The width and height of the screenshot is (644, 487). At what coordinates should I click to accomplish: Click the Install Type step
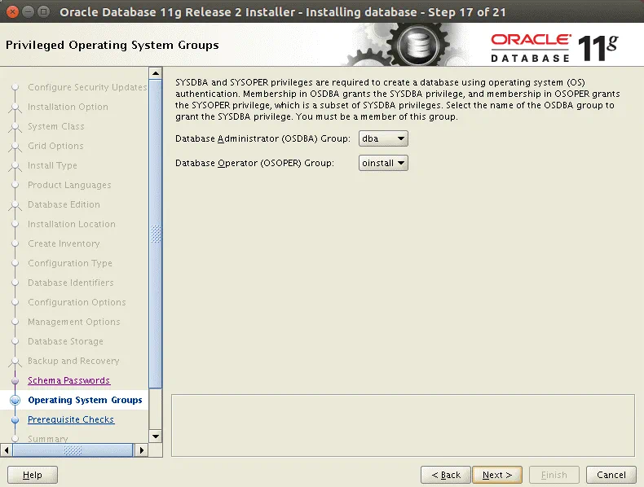pyautogui.click(x=52, y=165)
